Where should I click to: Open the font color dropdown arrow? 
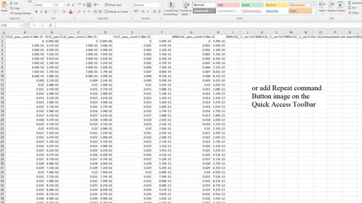click(74, 11)
